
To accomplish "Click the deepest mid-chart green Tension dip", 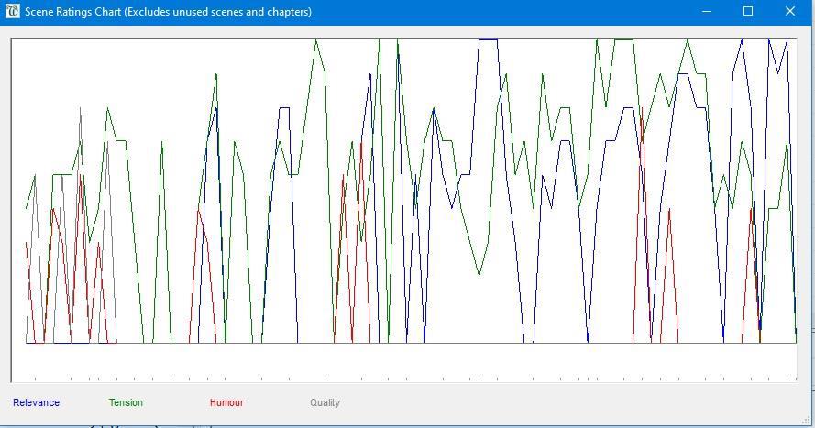I will [x=479, y=274].
